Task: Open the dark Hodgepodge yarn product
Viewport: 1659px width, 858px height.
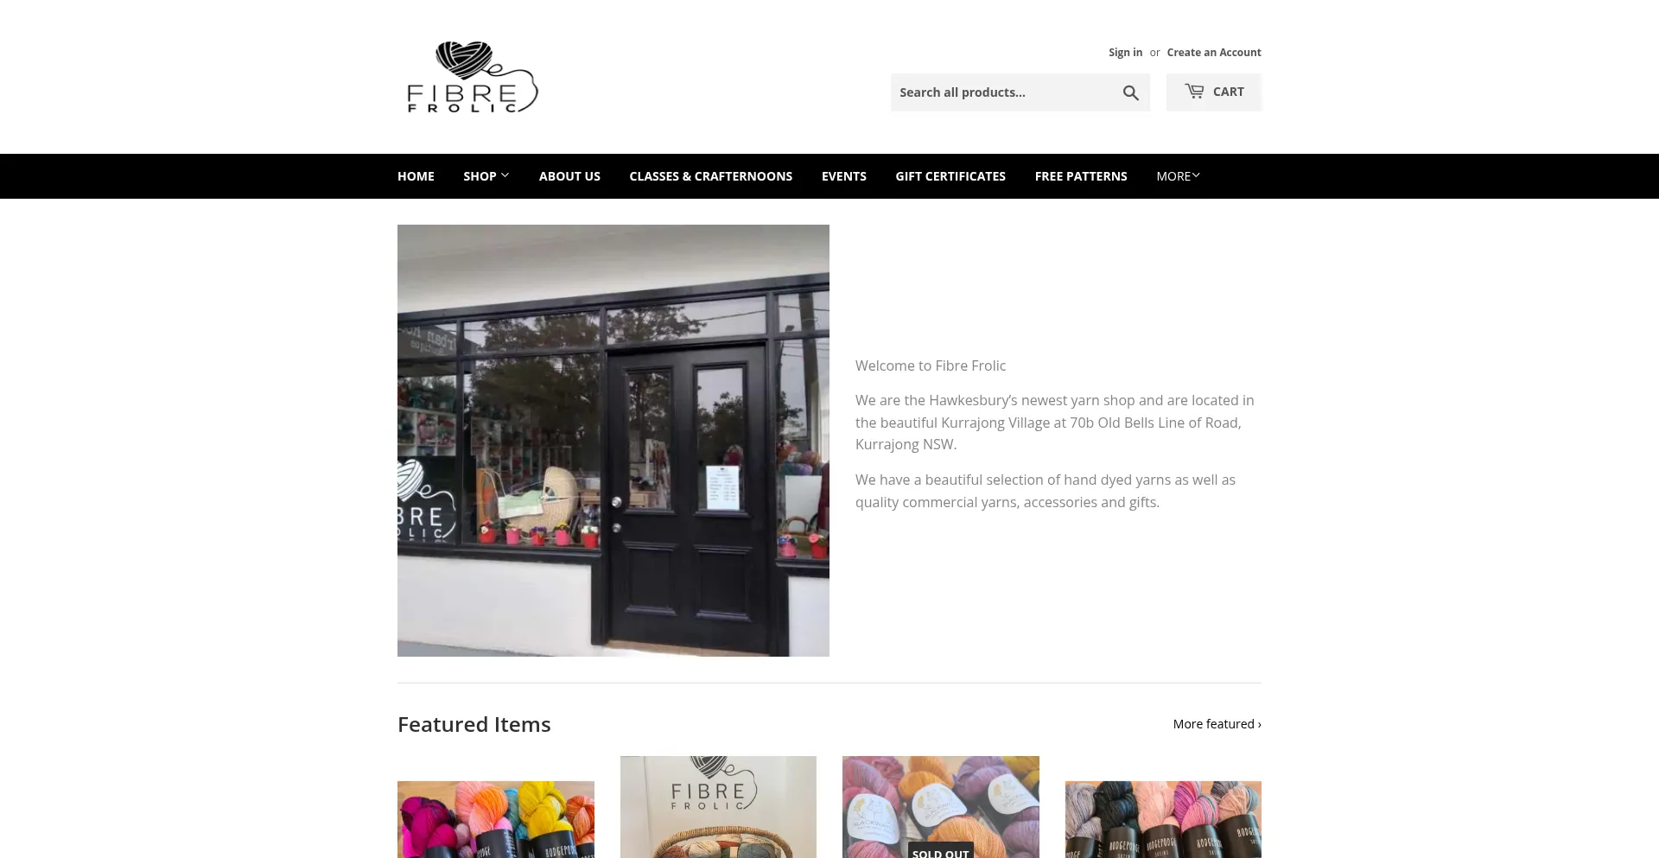Action: 1163,819
